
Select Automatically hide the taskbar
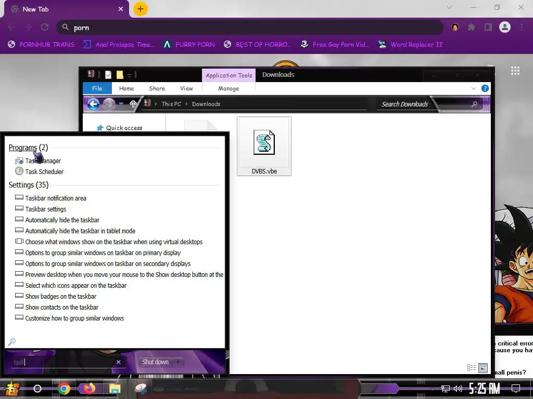[x=57, y=220]
